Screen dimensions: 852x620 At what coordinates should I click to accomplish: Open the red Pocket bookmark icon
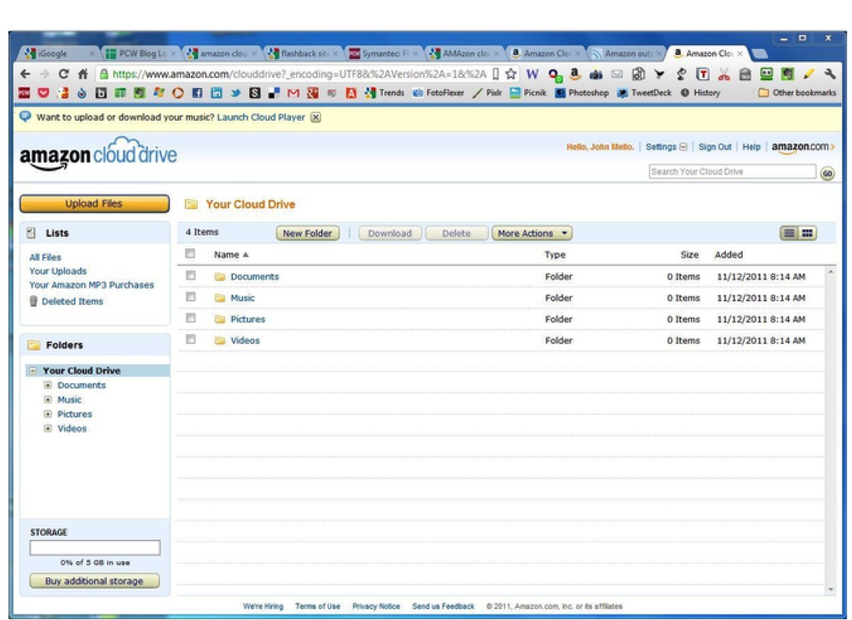tap(44, 93)
